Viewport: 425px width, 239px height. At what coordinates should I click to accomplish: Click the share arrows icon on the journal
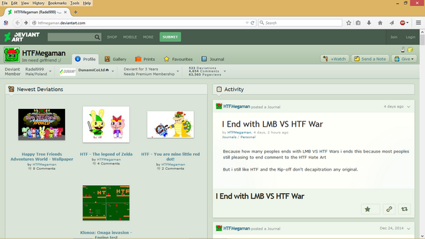click(404, 209)
